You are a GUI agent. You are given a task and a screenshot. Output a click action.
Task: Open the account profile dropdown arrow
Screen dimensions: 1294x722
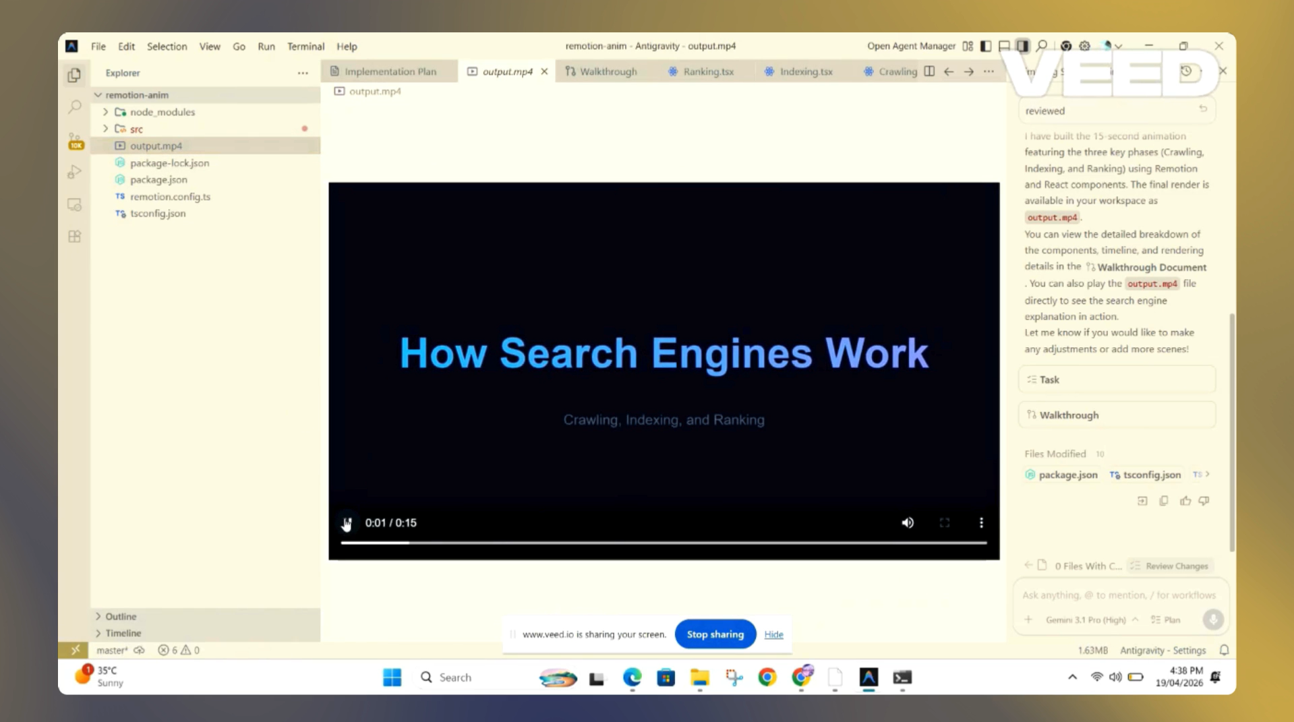point(1119,46)
